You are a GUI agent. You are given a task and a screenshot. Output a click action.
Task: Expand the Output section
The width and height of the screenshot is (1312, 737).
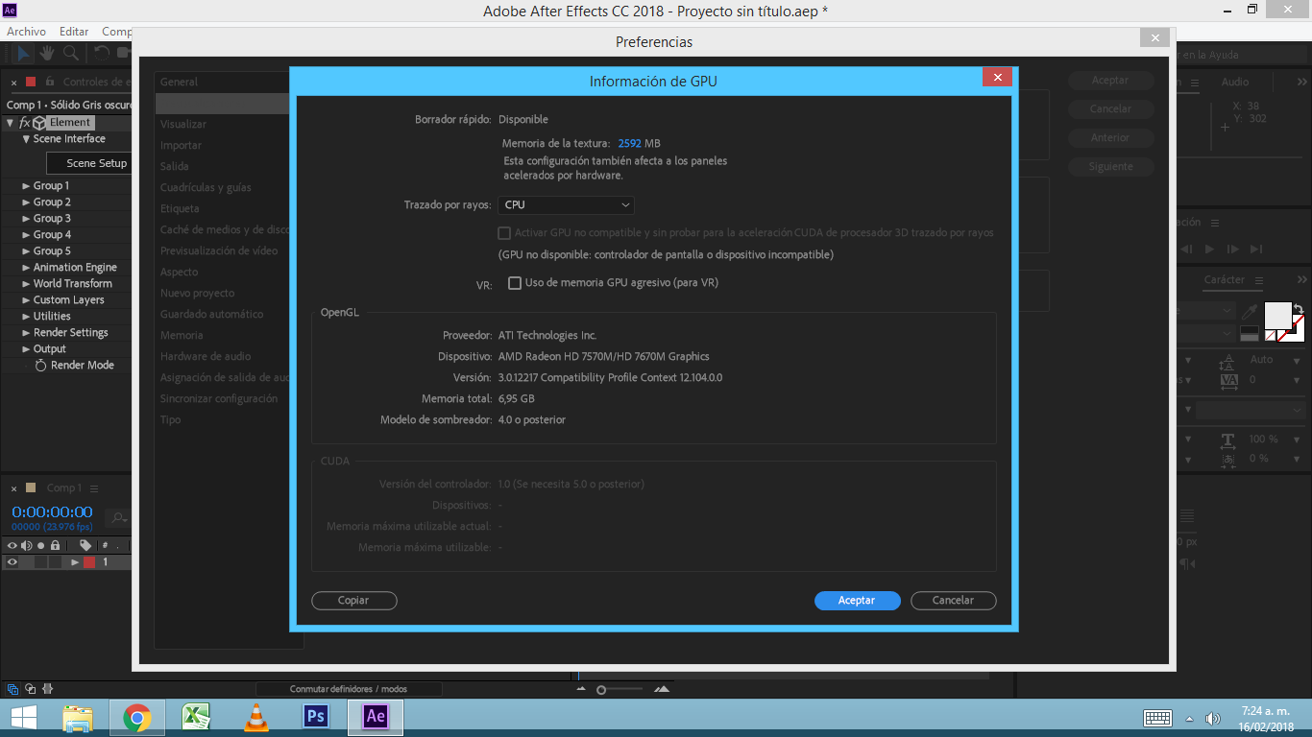(x=26, y=349)
